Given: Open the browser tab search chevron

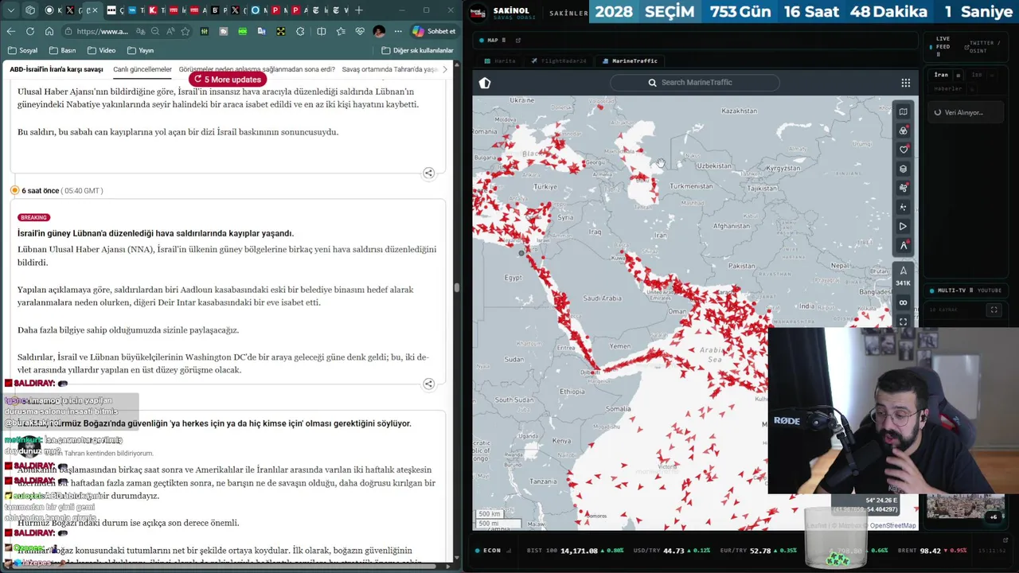Looking at the screenshot, I should click(x=10, y=10).
